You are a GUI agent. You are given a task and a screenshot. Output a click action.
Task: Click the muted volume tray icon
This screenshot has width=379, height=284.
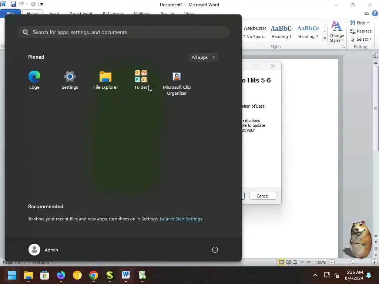(x=336, y=275)
